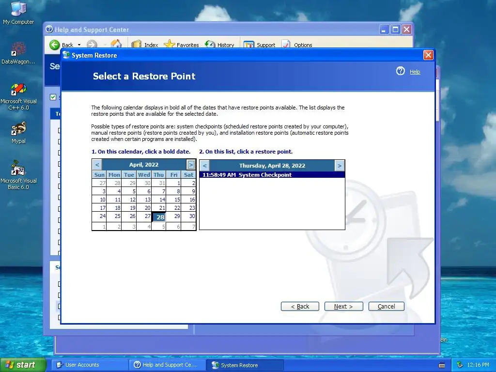Click the Next > button
The height and width of the screenshot is (372, 496).
(x=343, y=306)
